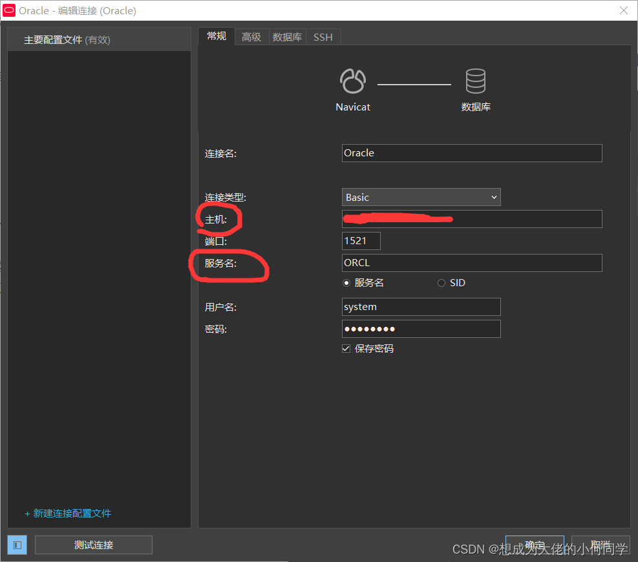Close the edit connection dialog
Image resolution: width=638 pixels, height=562 pixels.
point(623,10)
